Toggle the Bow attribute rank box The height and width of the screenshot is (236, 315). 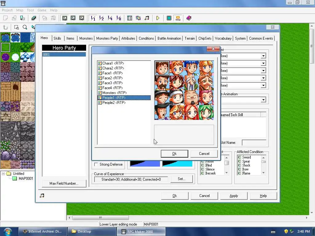point(239,169)
